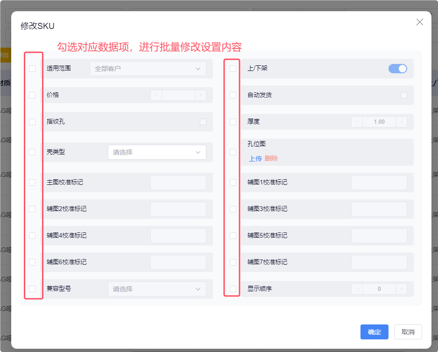Increase 显示顺序 with the plus button
This screenshot has height=352, width=438.
[x=402, y=289]
